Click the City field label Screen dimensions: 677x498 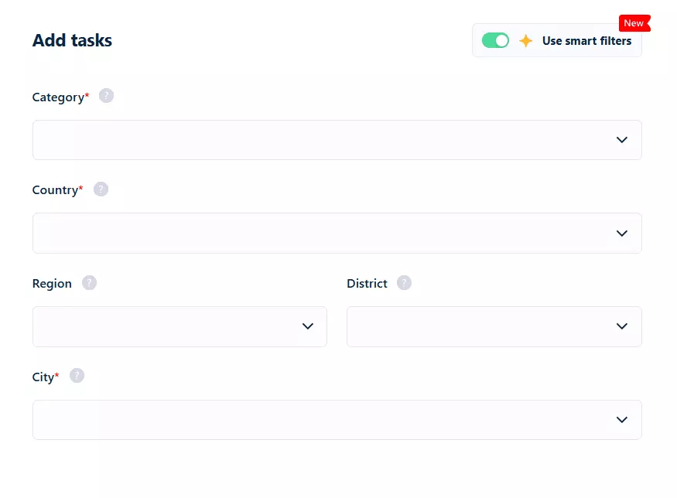coord(43,377)
